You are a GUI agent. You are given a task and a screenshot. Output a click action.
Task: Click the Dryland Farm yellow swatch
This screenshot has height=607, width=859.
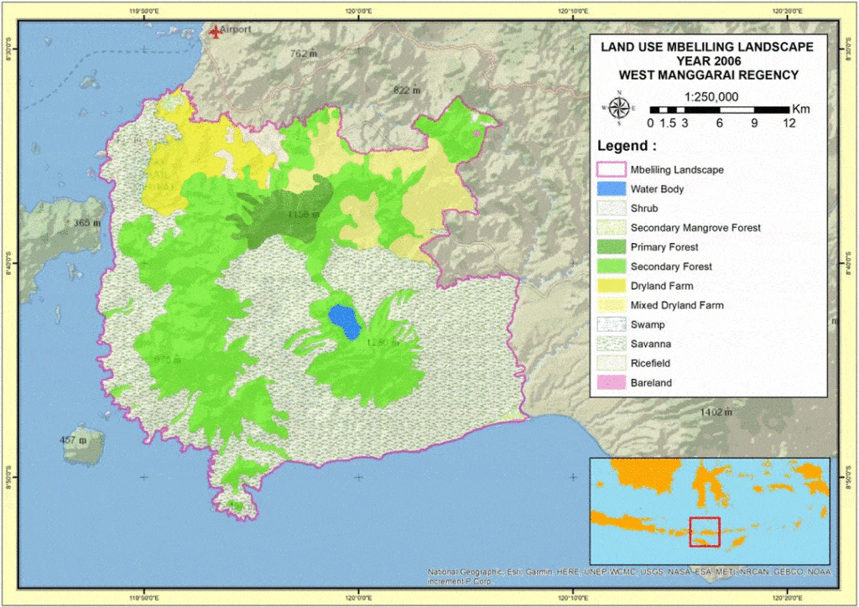click(611, 286)
